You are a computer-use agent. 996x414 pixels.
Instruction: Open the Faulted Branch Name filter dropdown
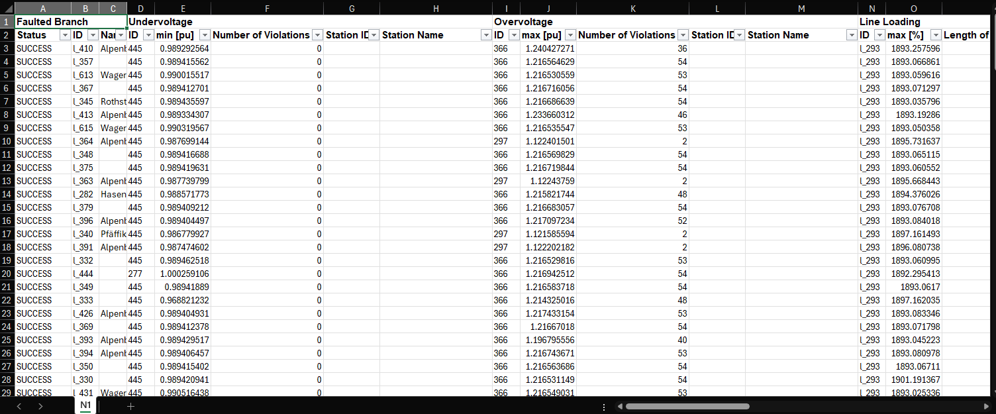(121, 35)
